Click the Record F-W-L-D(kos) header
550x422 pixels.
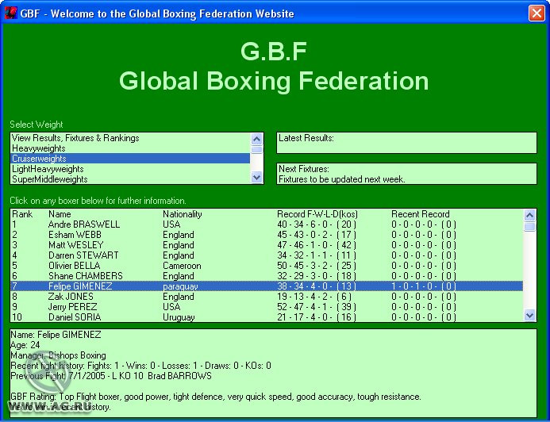click(x=317, y=214)
